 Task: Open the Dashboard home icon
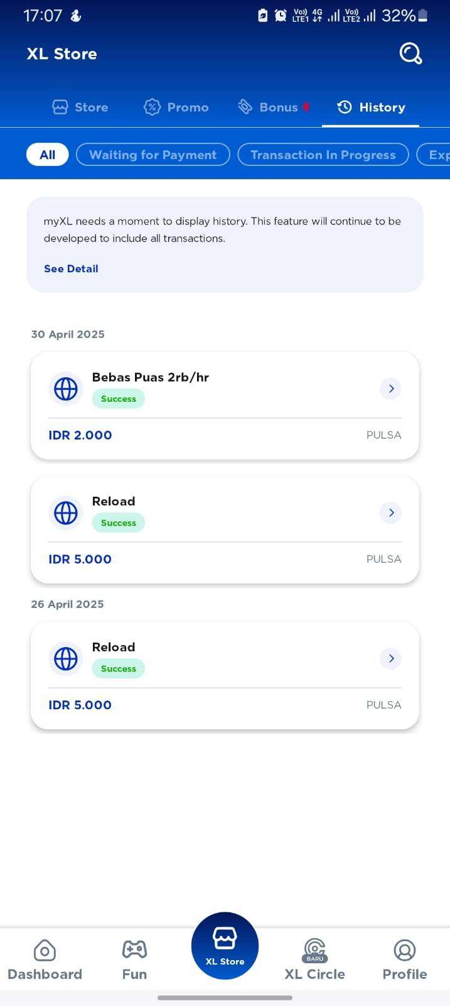click(45, 951)
